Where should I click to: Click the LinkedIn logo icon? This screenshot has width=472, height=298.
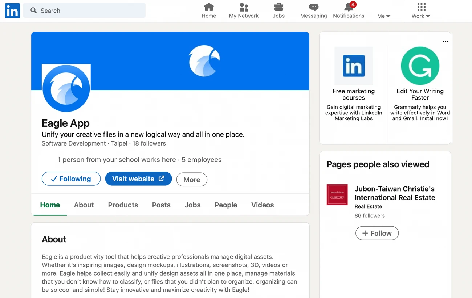(12, 11)
